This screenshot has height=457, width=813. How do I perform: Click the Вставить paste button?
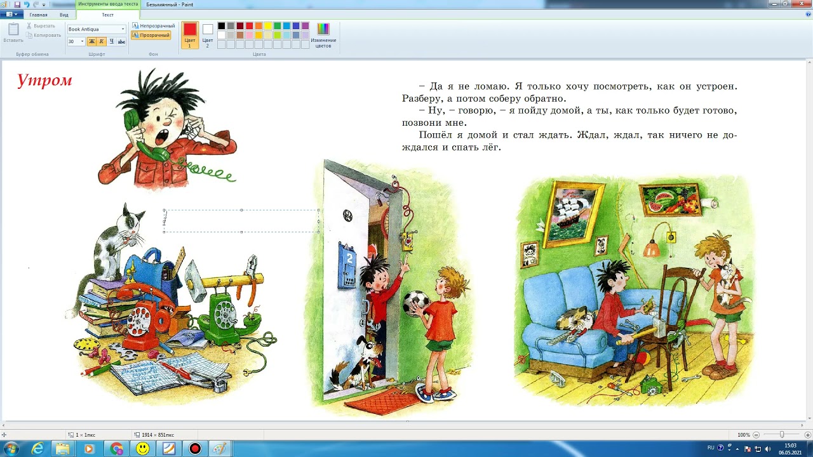13,33
